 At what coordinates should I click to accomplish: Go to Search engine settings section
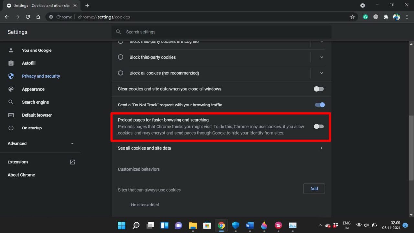coord(35,102)
